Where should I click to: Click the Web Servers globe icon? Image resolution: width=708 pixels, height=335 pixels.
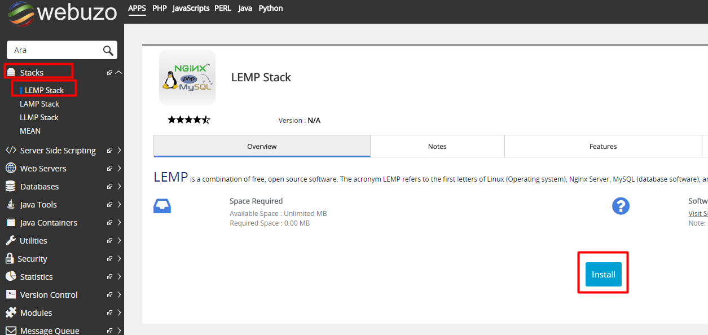tap(11, 168)
